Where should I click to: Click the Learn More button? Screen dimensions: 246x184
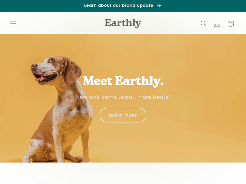[x=123, y=115]
